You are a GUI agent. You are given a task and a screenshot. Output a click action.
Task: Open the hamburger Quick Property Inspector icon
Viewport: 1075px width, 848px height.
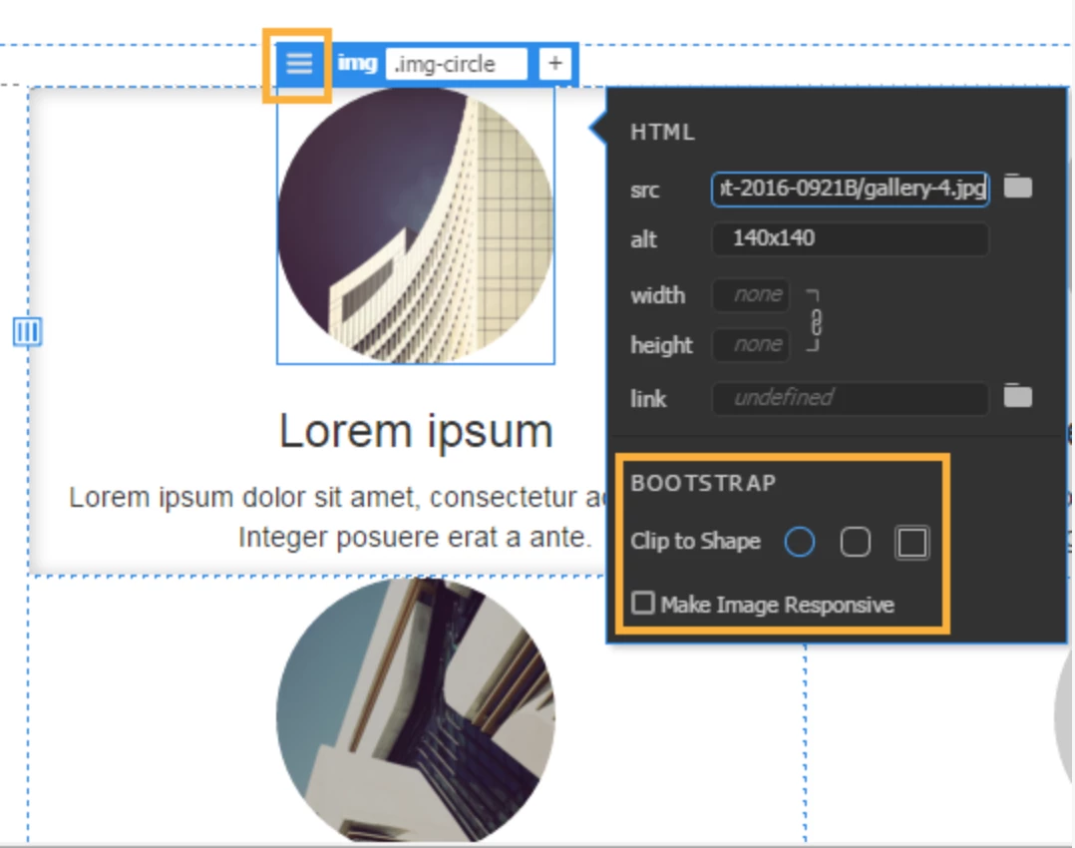coord(299,64)
